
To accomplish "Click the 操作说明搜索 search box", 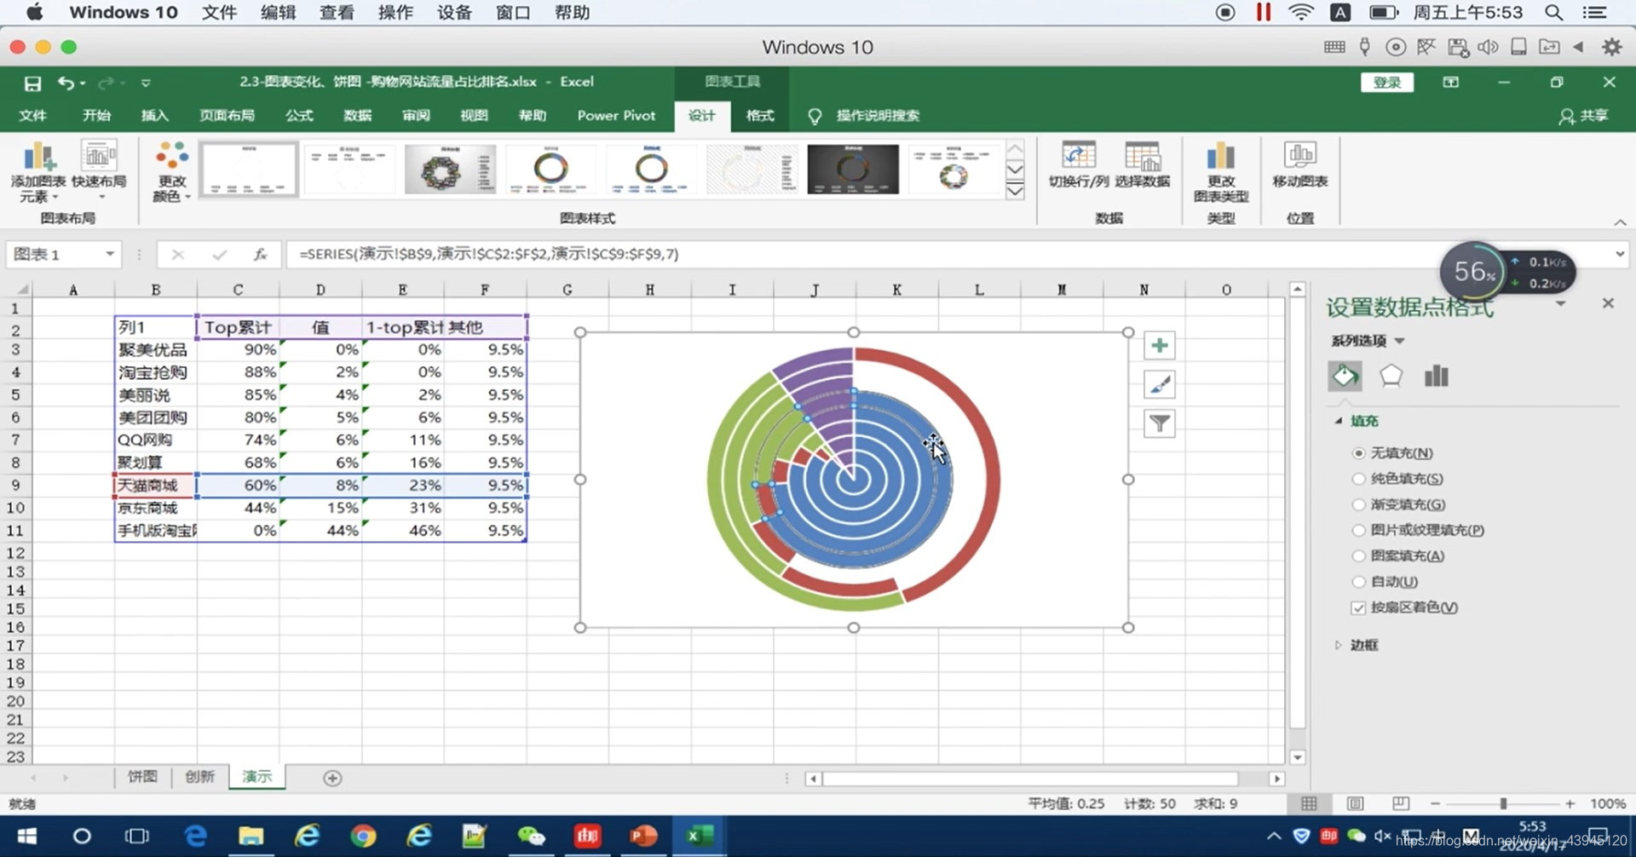I will (x=877, y=115).
